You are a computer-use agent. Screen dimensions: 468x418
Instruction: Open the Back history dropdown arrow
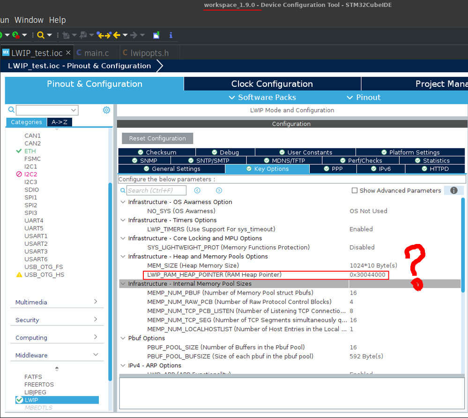pos(125,35)
